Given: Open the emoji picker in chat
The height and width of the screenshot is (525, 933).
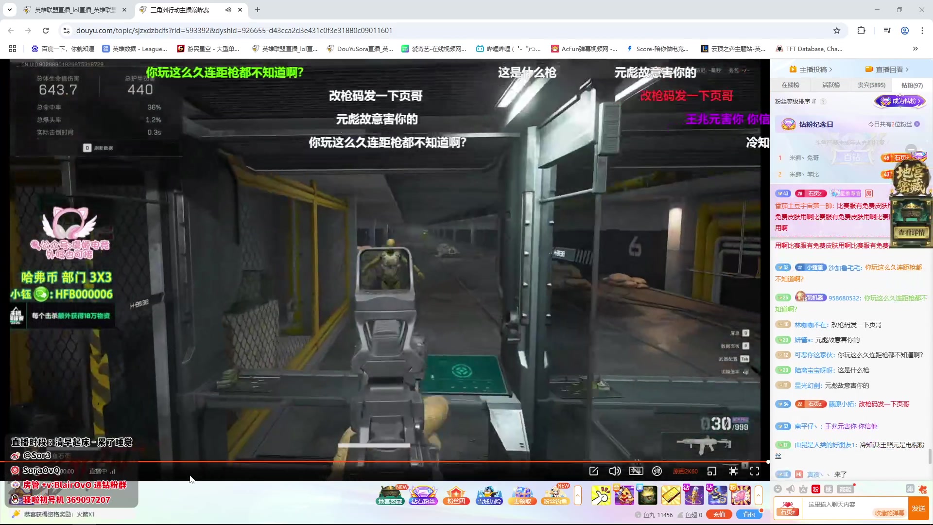Looking at the screenshot, I should click(778, 489).
